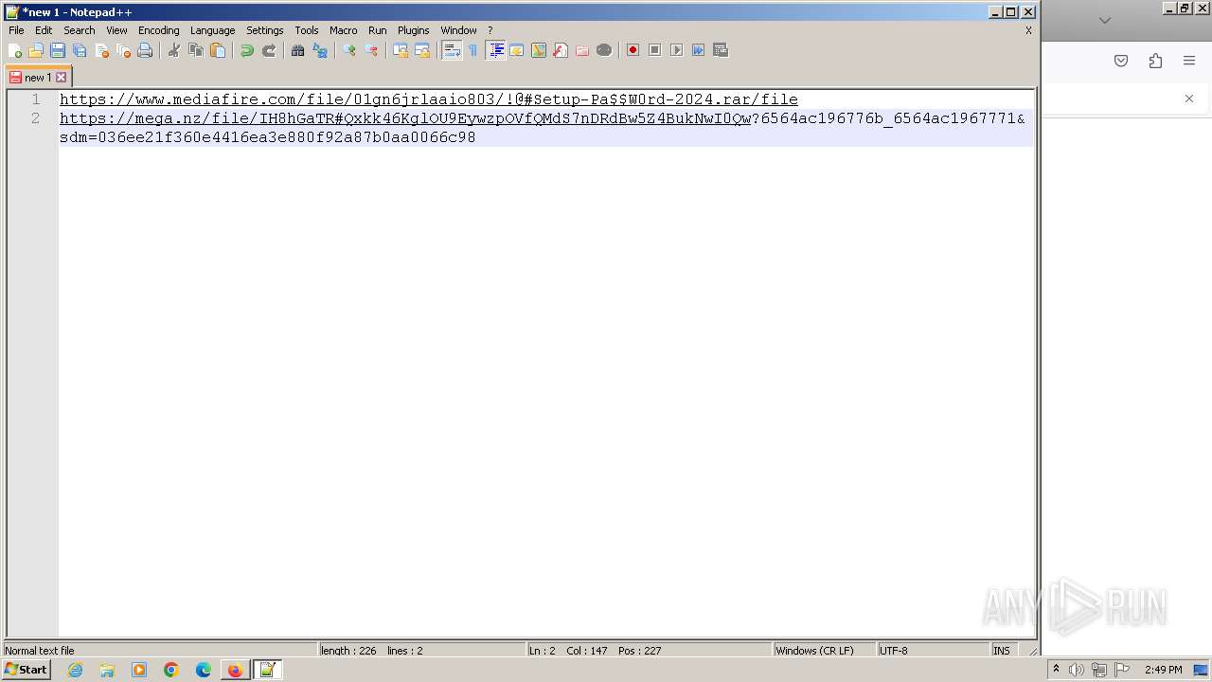The image size is (1212, 682).
Task: Click the Close All toolbar icon
Action: click(x=123, y=50)
